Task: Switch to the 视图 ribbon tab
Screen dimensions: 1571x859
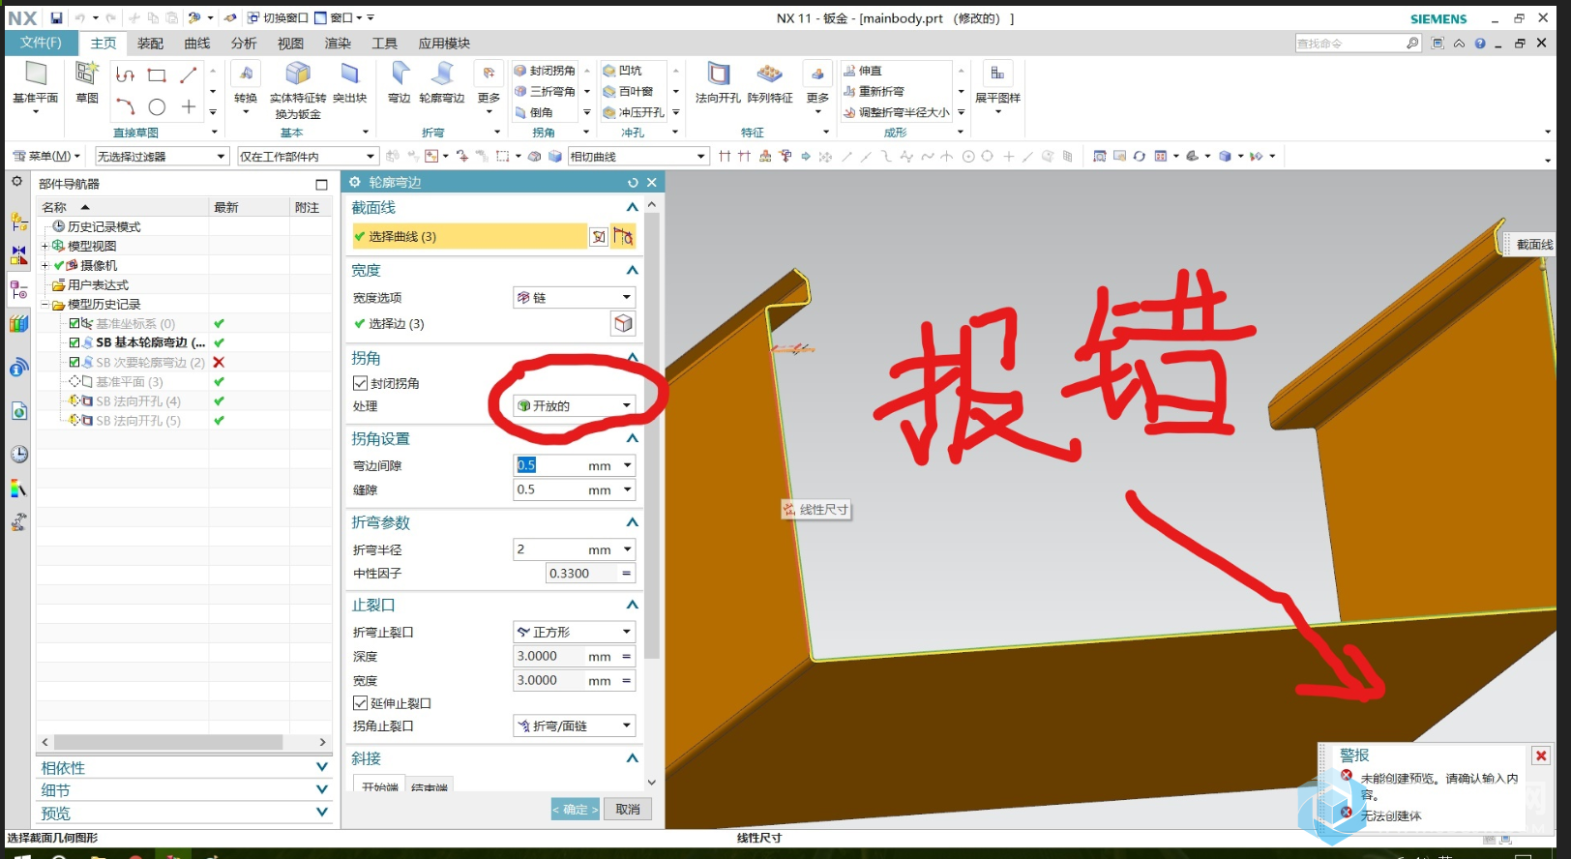Action: 290,43
